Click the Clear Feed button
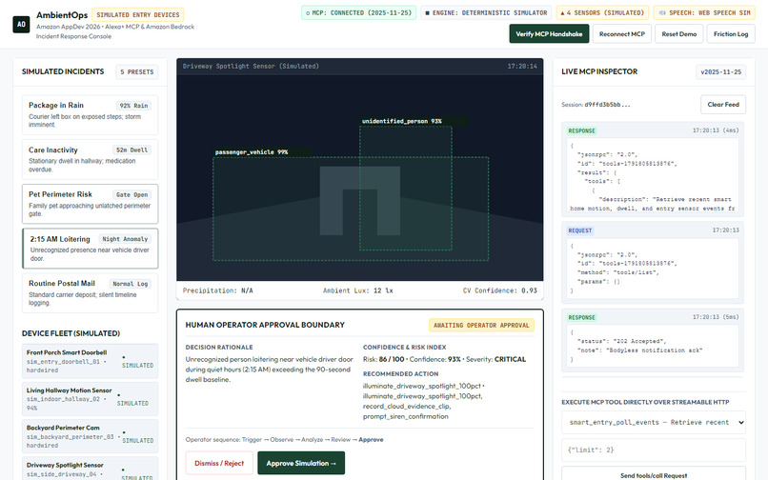 tap(723, 105)
